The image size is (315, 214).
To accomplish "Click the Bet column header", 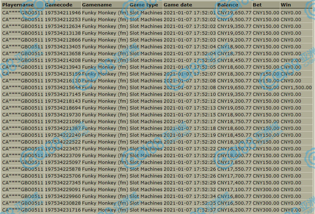I will 257,5.
